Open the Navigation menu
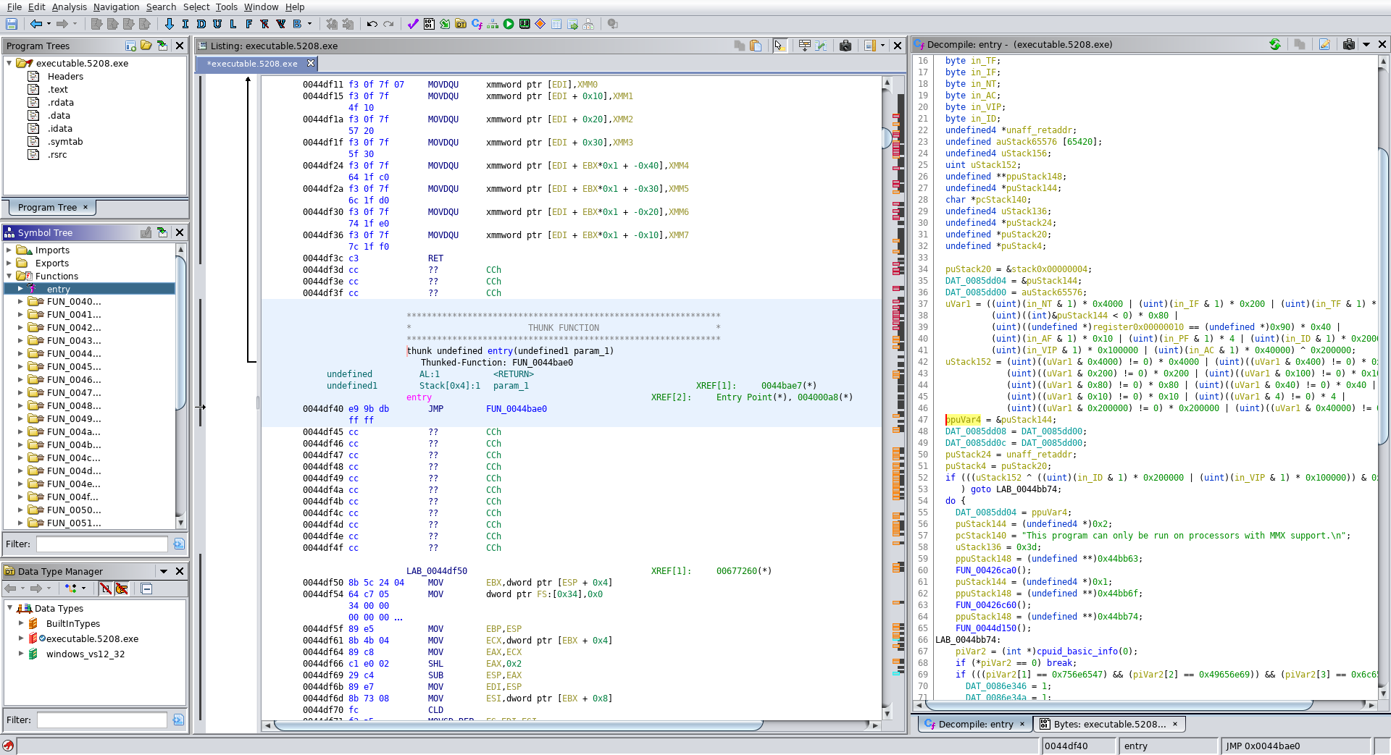Viewport: 1391px width, 755px height. (x=116, y=7)
